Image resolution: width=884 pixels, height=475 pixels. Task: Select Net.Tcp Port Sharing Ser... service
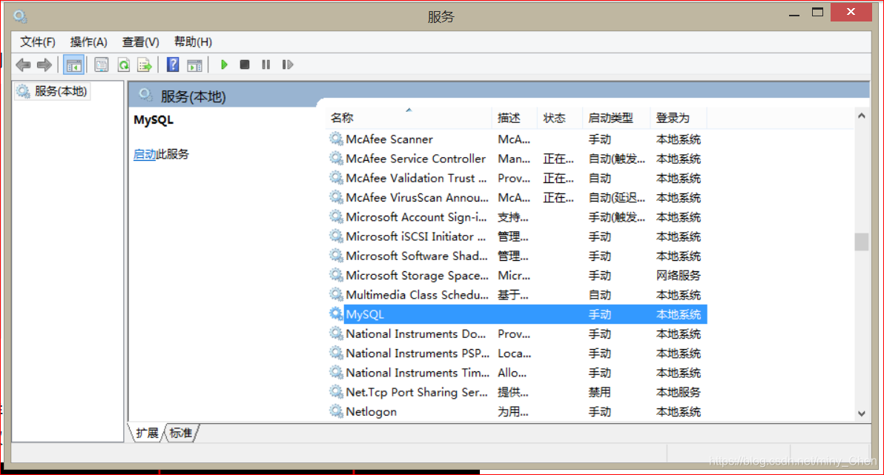(x=516, y=392)
